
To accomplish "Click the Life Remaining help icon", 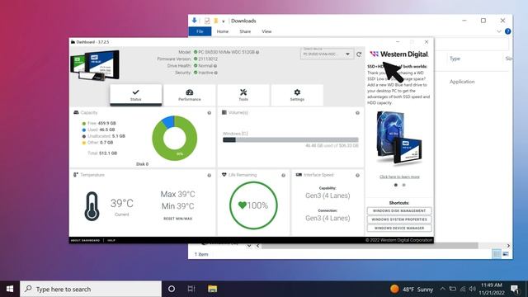I will tap(284, 175).
